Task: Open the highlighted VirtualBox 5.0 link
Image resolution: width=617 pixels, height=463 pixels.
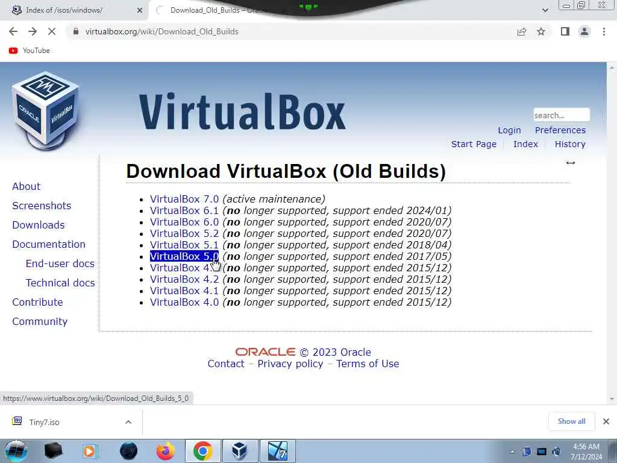Action: pos(184,256)
